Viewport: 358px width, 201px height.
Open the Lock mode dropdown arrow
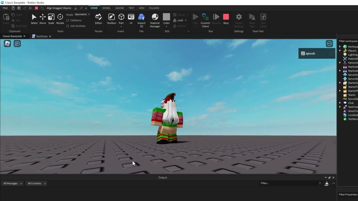(x=185, y=20)
